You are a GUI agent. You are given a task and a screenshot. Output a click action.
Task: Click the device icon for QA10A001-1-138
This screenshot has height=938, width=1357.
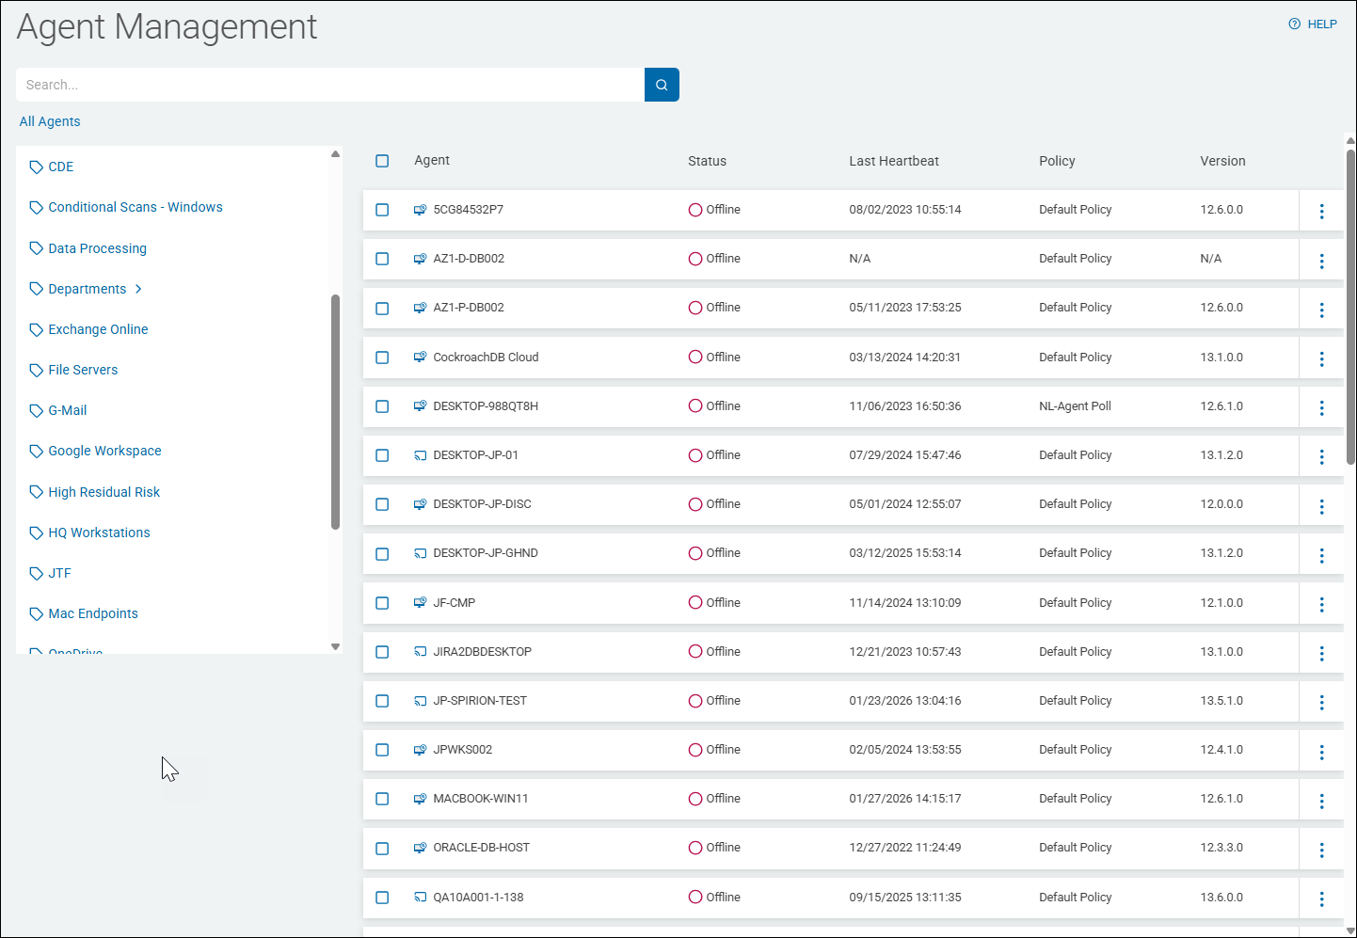coord(421,898)
